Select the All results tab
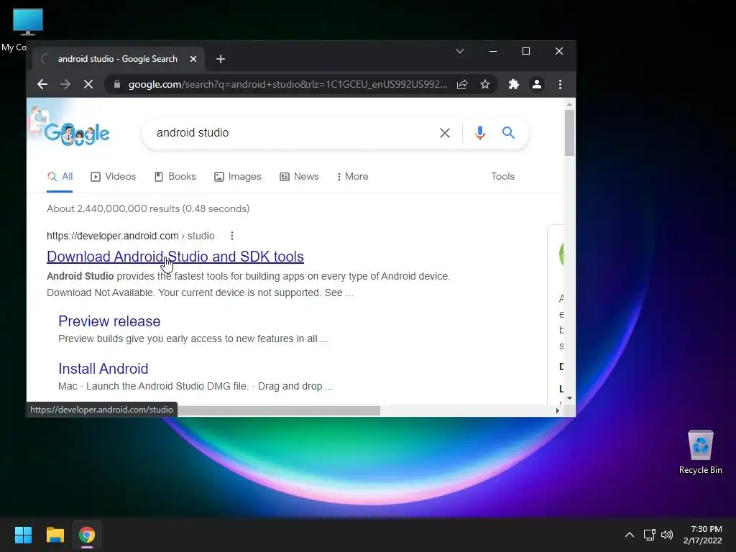 (x=60, y=177)
